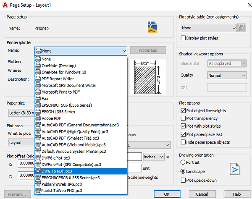
Task: Open the What to plot Layout dropdown
Action: [21, 142]
